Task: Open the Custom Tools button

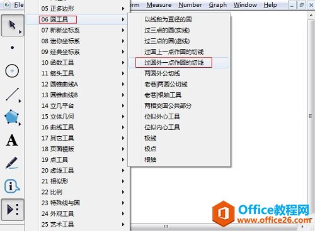Action: 13,210
